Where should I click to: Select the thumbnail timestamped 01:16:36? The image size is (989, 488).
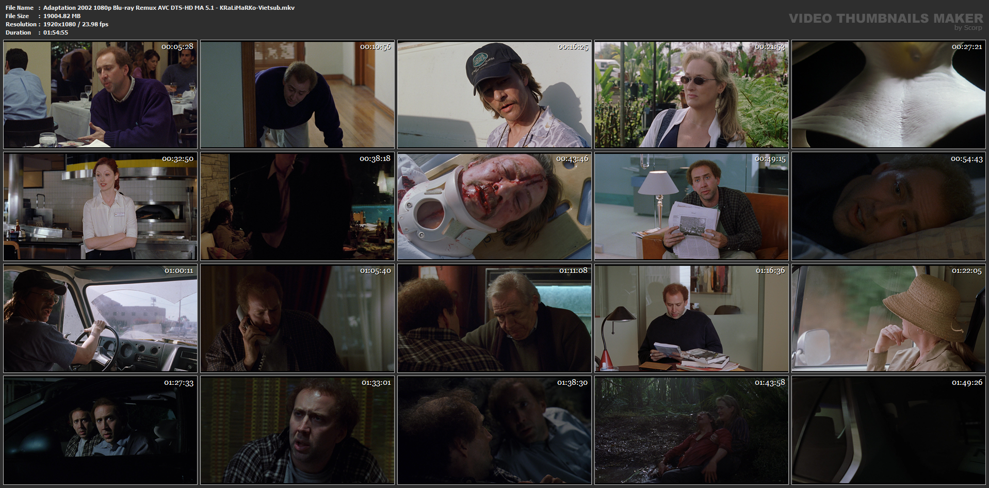pyautogui.click(x=691, y=318)
